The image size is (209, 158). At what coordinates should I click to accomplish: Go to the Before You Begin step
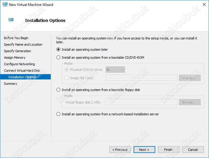point(16,38)
